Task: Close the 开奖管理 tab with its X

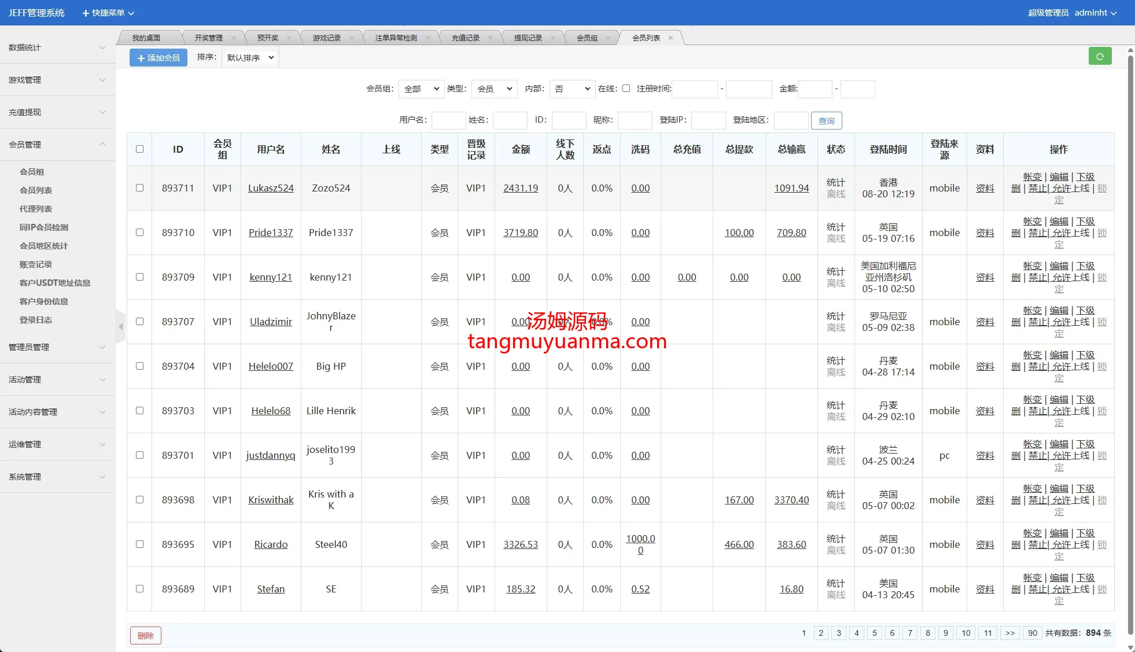Action: coord(233,38)
